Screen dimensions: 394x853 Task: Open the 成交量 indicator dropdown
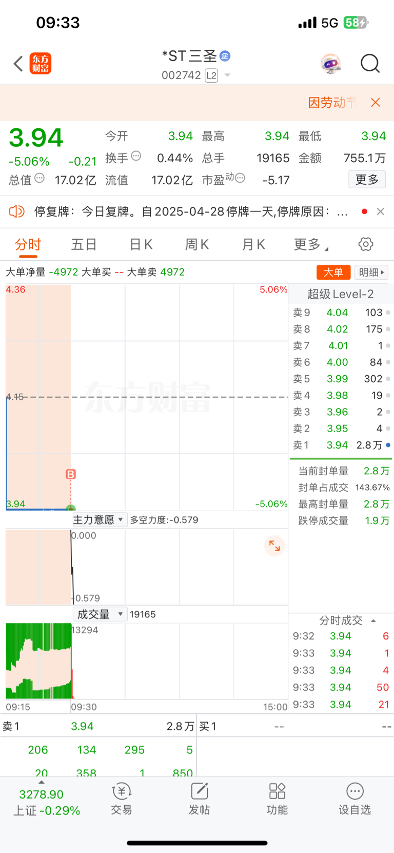coord(100,614)
